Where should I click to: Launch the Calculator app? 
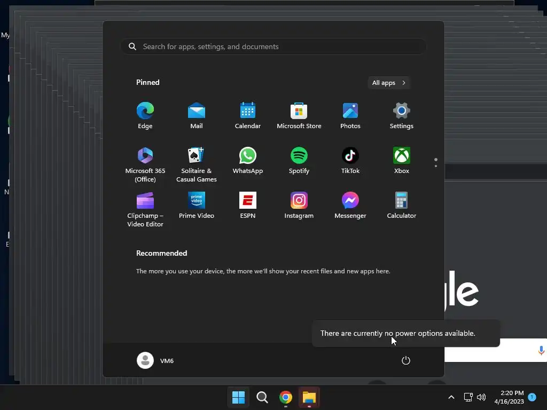point(402,206)
